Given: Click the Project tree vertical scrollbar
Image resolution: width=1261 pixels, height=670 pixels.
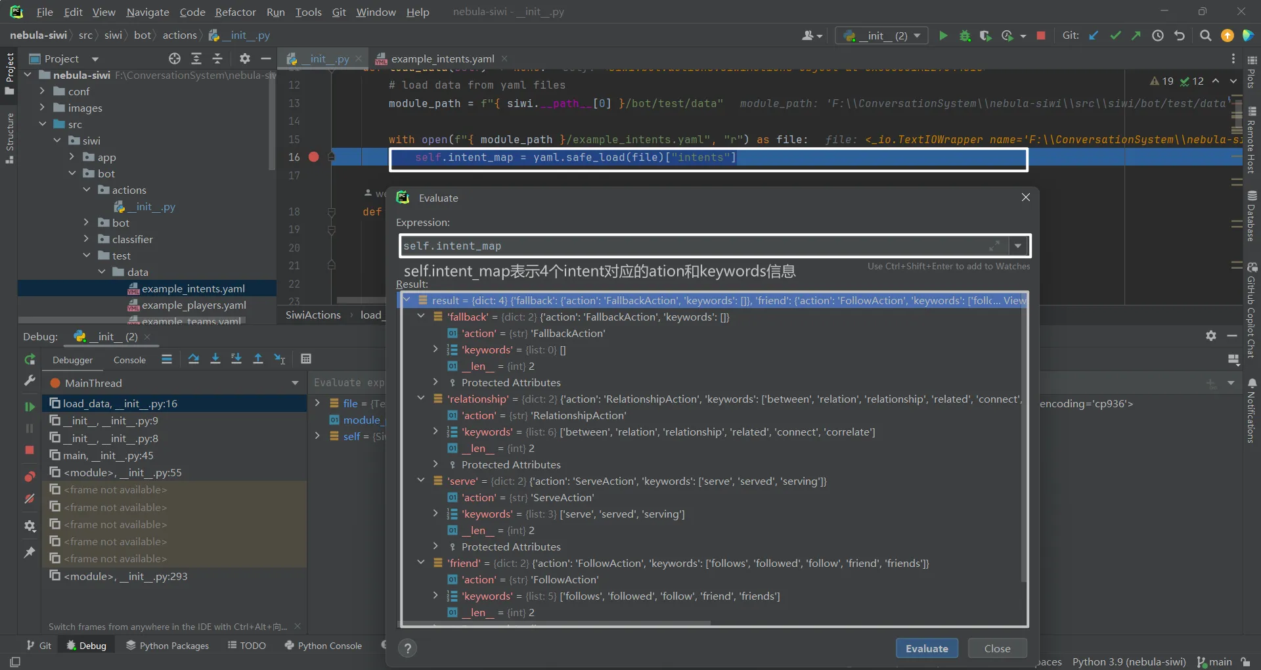Looking at the screenshot, I should [272, 122].
